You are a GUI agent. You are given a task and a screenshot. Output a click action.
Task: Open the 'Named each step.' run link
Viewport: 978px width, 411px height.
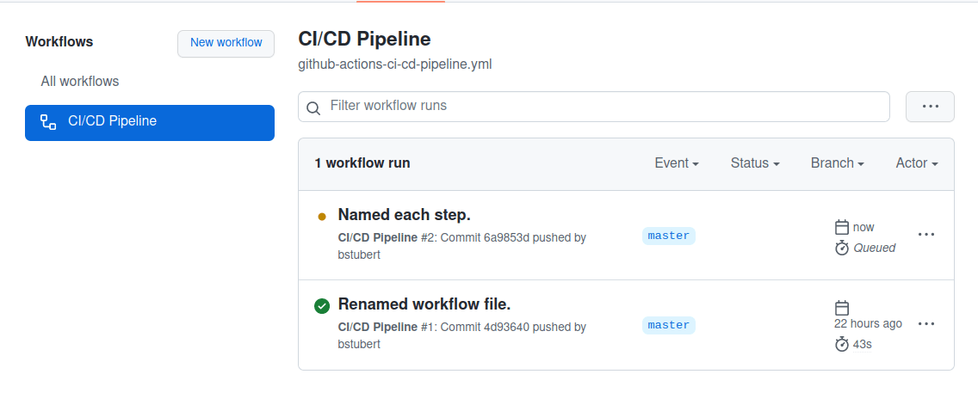(404, 215)
